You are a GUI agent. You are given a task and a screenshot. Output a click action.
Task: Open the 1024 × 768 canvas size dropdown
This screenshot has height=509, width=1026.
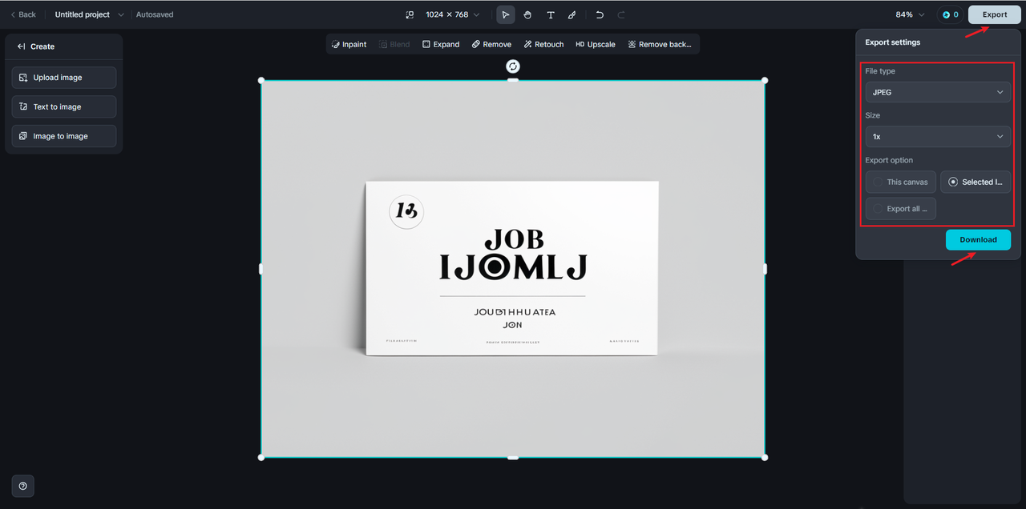point(453,14)
